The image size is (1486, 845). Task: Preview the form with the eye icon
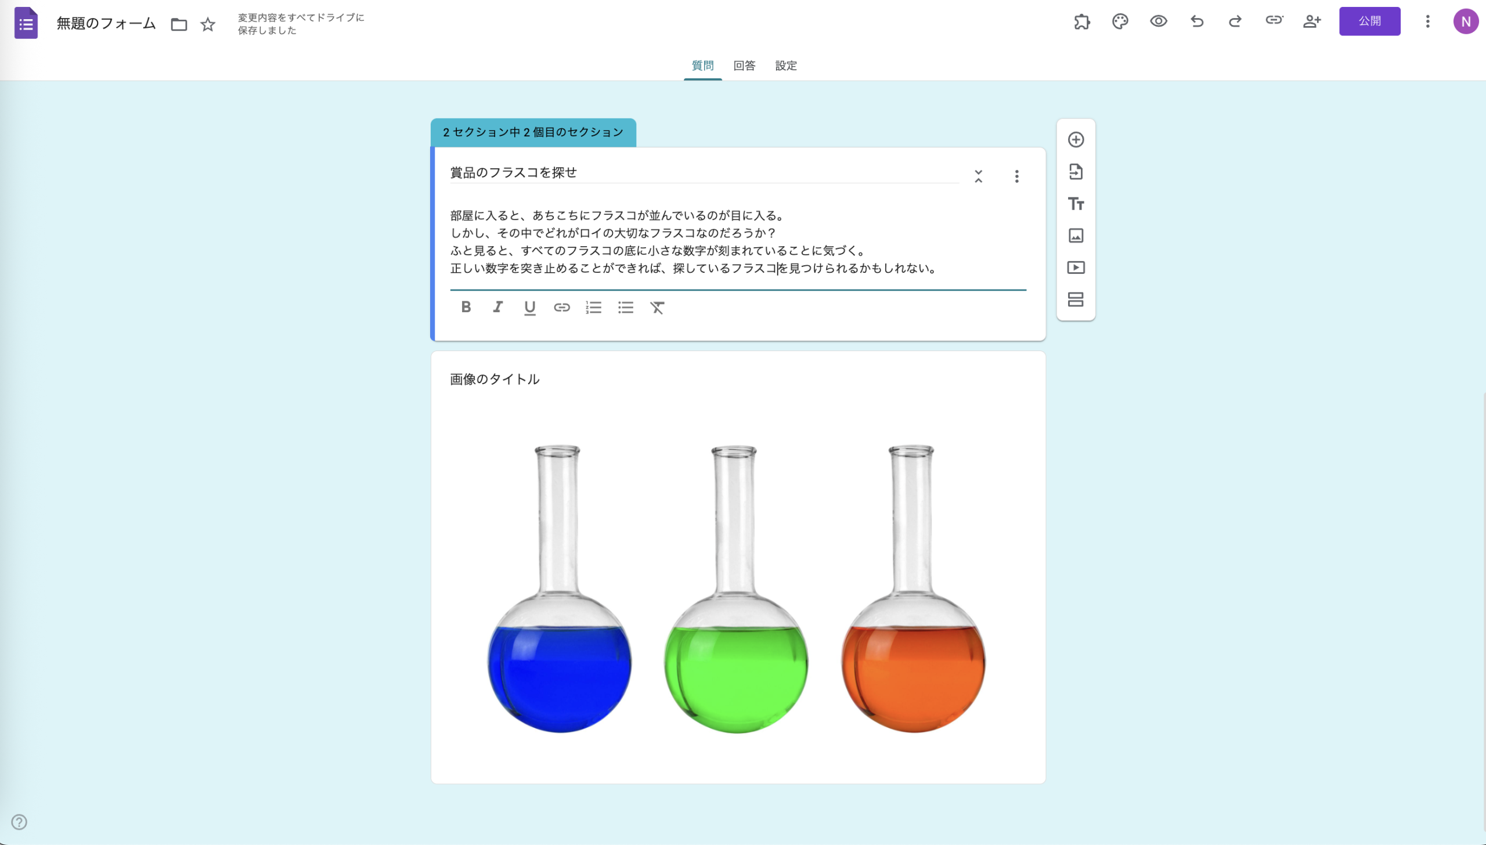point(1158,21)
